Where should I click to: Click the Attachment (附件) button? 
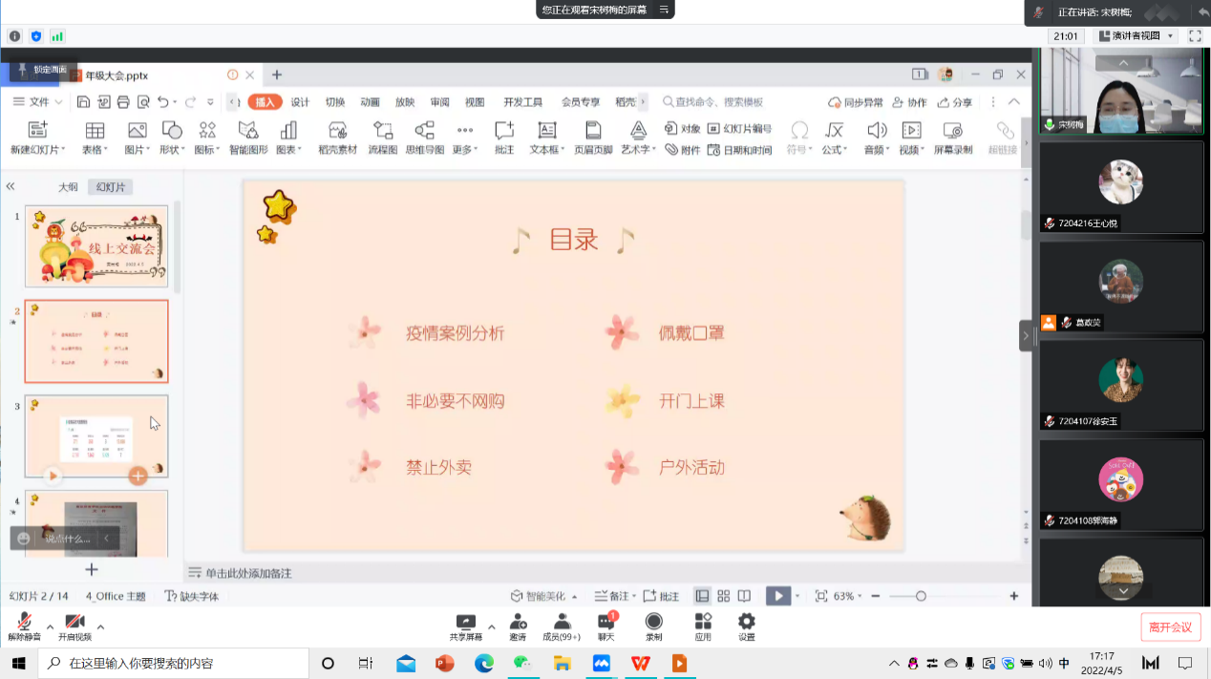pyautogui.click(x=683, y=150)
